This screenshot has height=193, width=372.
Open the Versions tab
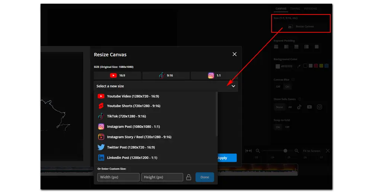coord(311,9)
